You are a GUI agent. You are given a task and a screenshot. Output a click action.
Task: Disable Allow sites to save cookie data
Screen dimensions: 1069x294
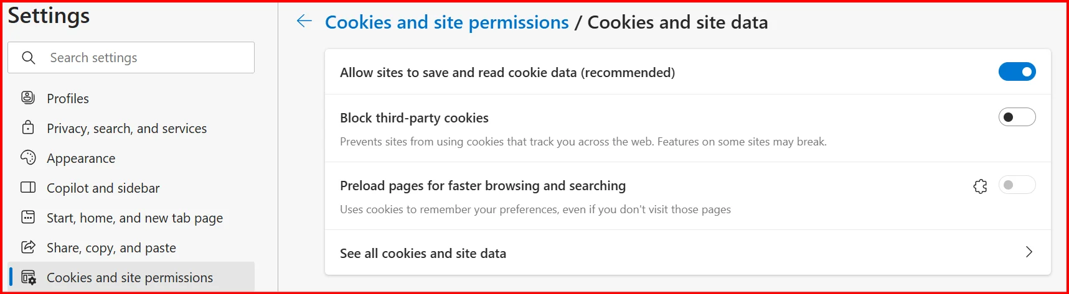[1017, 71]
